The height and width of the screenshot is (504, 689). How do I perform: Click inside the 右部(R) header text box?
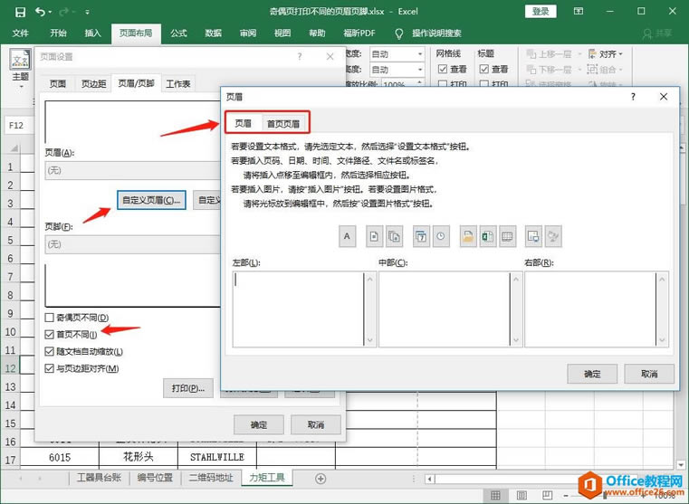pos(590,309)
